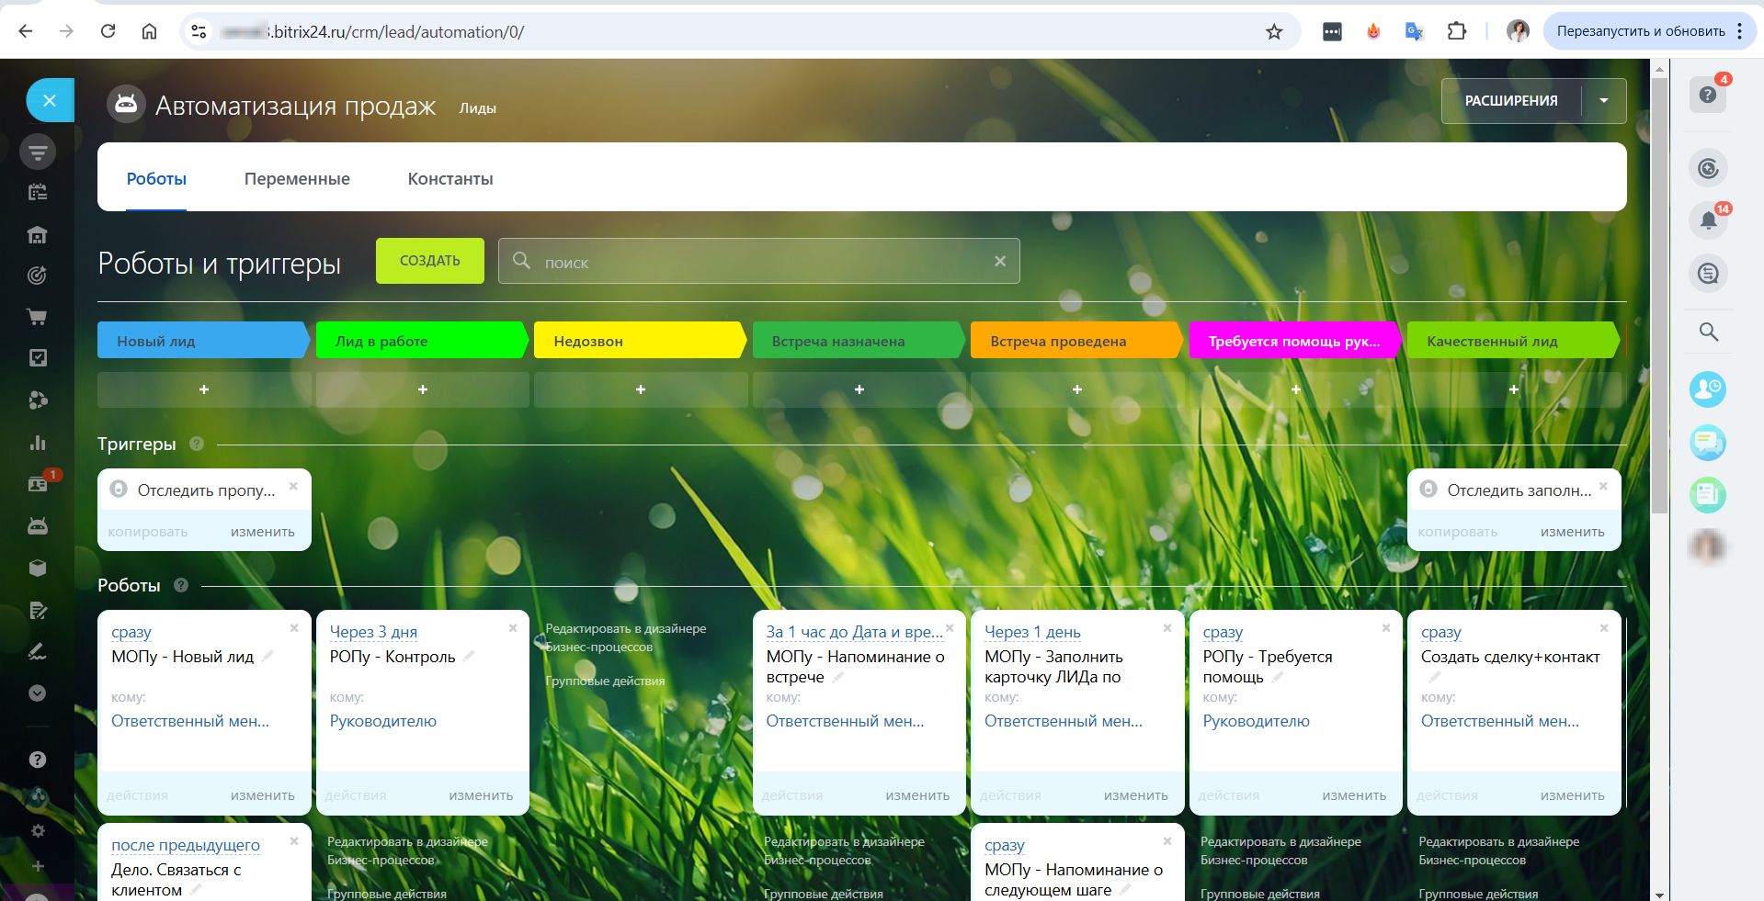Add robot under Качественный лид with plus
1764x901 pixels.
1514,389
